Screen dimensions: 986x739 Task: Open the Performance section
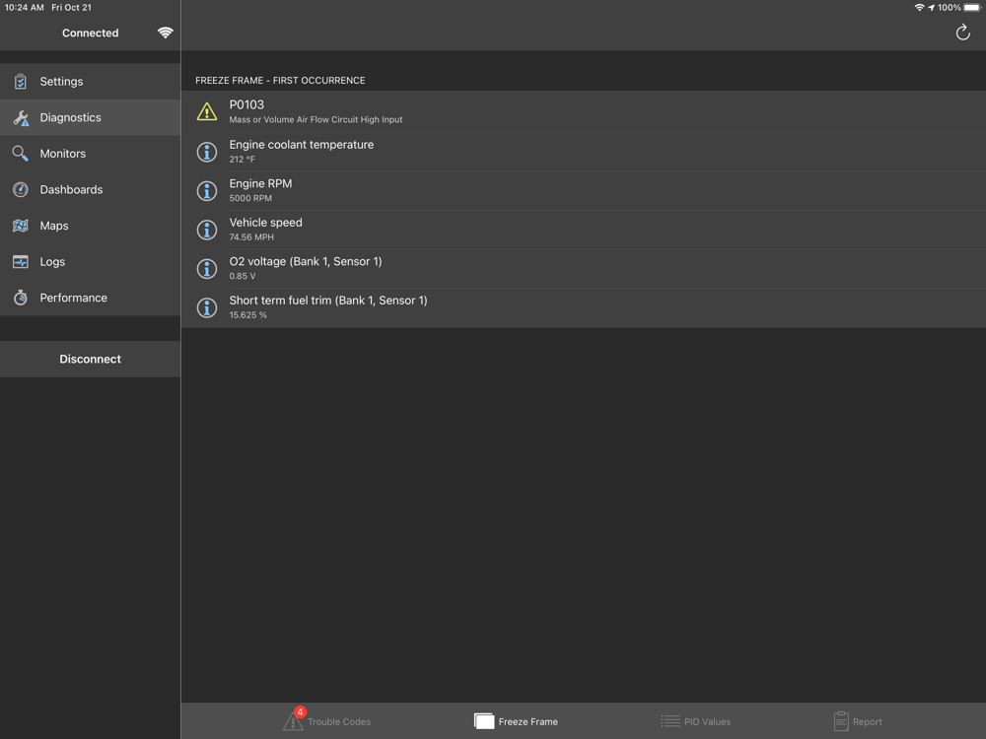coord(91,298)
